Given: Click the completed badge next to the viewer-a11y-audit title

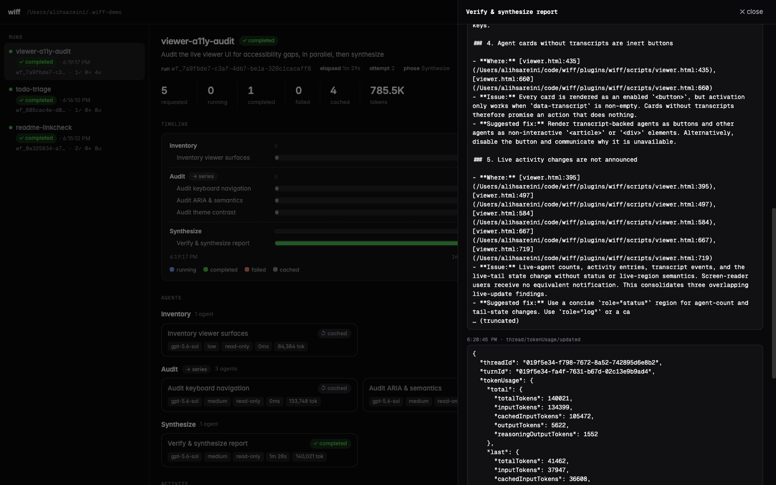Looking at the screenshot, I should click(x=259, y=40).
